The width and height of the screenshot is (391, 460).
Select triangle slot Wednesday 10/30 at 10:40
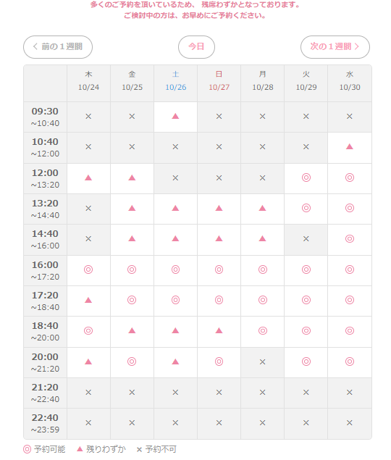click(349, 147)
